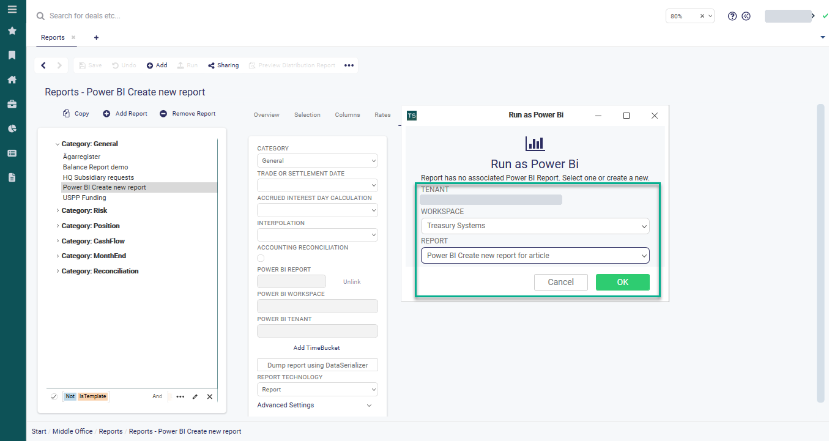Select Balance Report demo in tree
The width and height of the screenshot is (829, 441).
[x=95, y=167]
